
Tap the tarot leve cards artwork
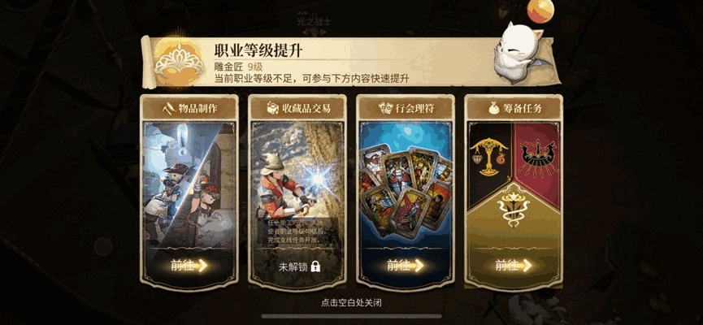tap(406, 184)
